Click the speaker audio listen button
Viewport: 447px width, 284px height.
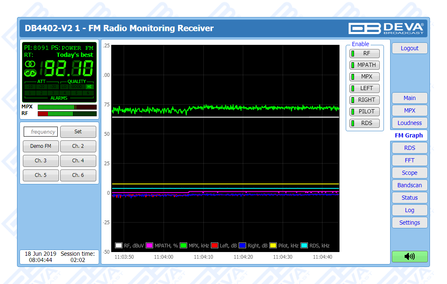[409, 256]
